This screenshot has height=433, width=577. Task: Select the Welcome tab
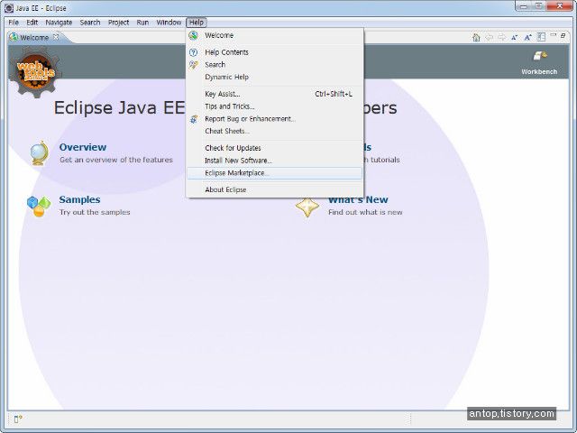34,38
